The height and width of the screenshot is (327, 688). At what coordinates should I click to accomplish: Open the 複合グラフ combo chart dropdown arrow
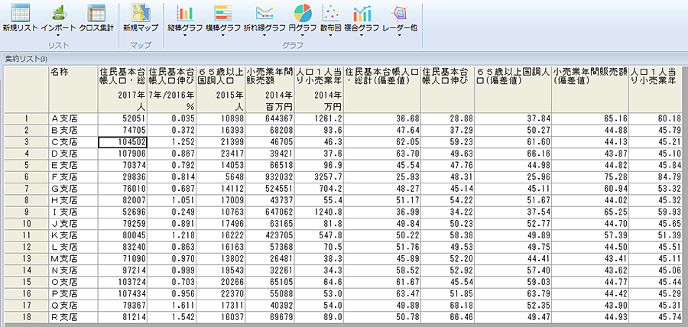point(362,37)
